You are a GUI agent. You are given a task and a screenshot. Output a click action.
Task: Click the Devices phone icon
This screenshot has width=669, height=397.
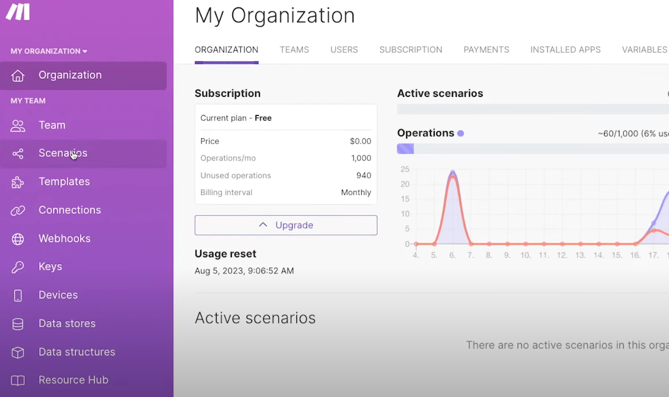[18, 295]
